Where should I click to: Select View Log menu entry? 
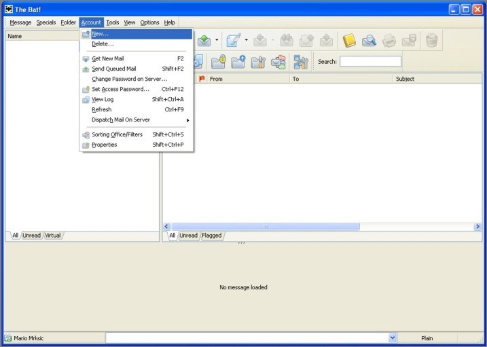point(137,99)
